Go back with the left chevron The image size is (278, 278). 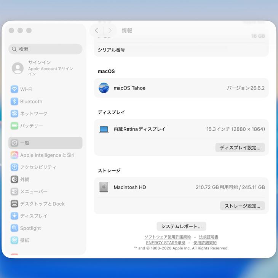(96, 30)
